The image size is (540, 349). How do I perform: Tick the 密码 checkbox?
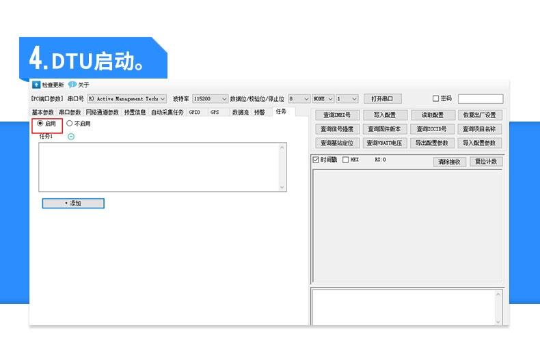click(436, 98)
